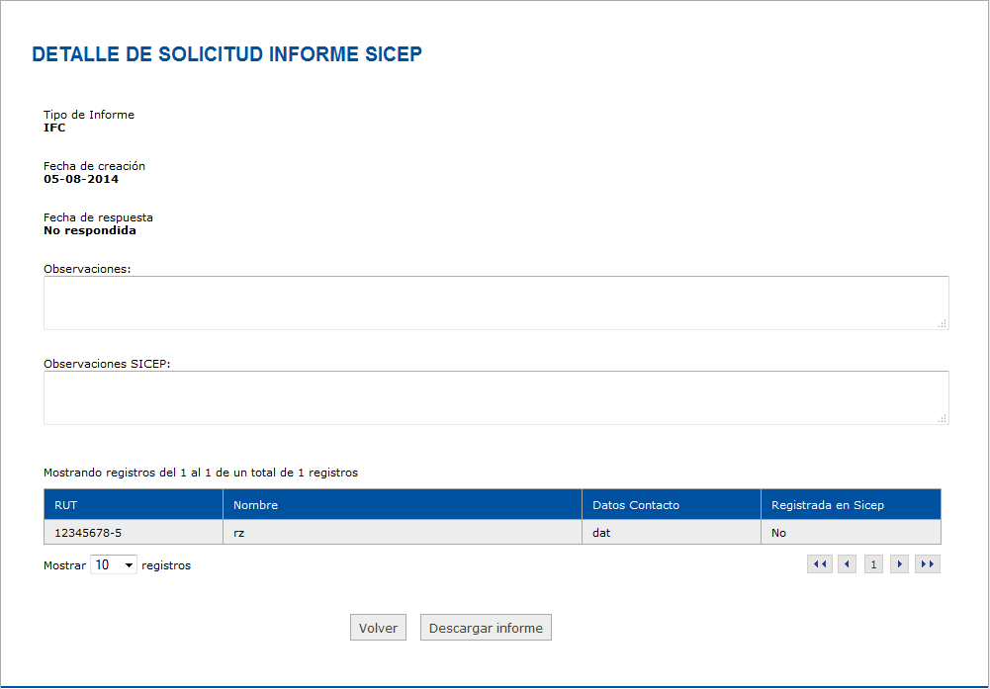
Task: Click the Detalle de Solicitud Informe SICEP heading
Action: [x=226, y=54]
